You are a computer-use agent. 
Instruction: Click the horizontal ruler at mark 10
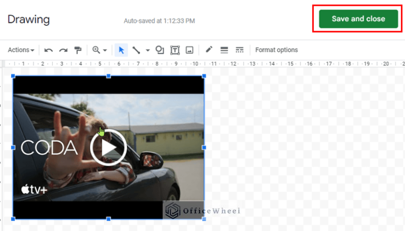click(195, 63)
